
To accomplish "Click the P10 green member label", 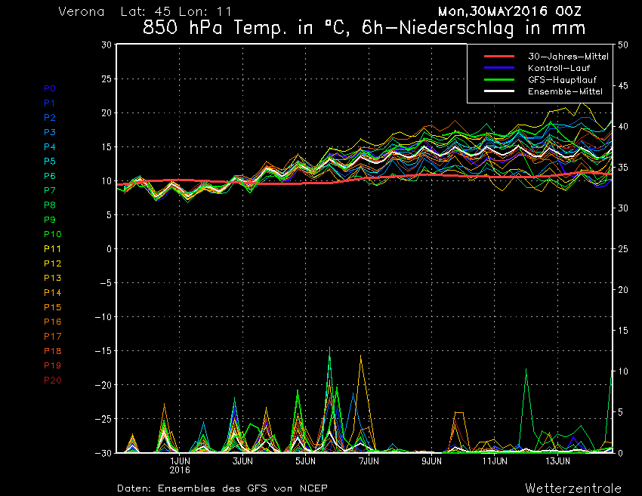I will (52, 234).
